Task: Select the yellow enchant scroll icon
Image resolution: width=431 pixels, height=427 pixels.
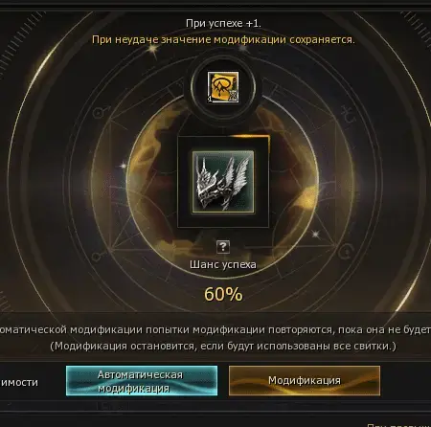Action: click(x=223, y=87)
